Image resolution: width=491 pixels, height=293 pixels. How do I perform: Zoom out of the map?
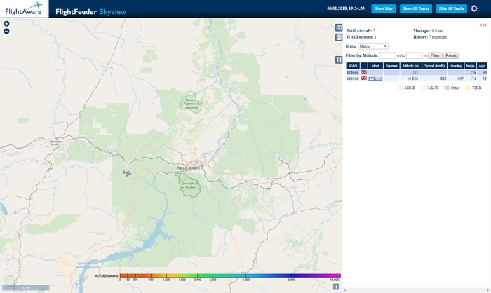(x=6, y=32)
